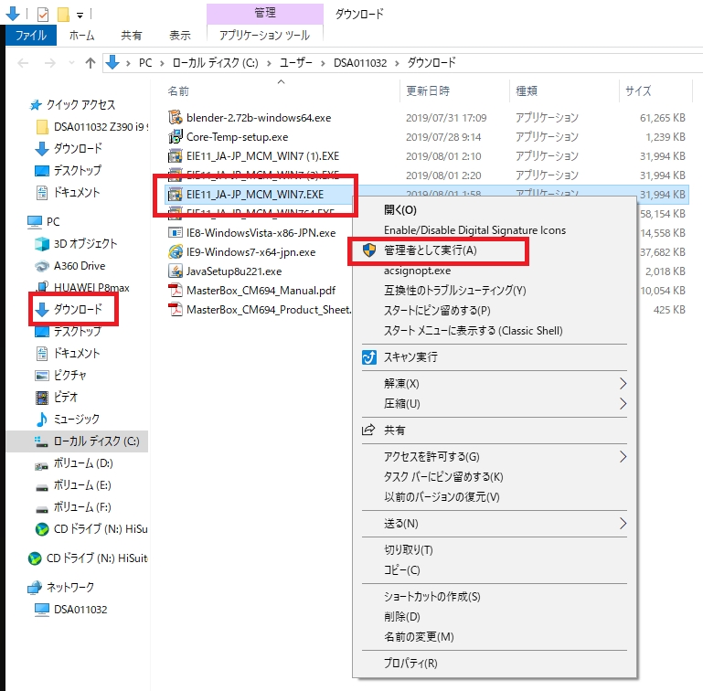Click the IE9-Windows7-x64-jpn.exe icon
Screen dimensions: 703x691
click(x=175, y=252)
